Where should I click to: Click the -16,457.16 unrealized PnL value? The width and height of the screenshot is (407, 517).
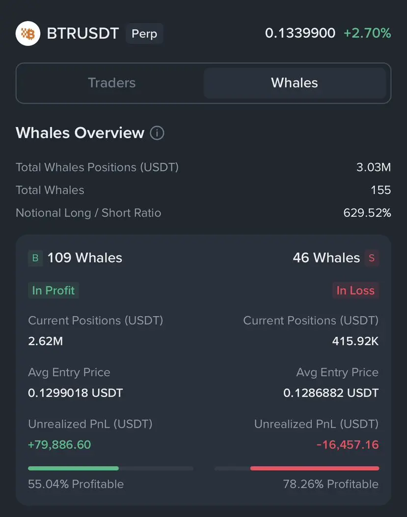coord(348,444)
